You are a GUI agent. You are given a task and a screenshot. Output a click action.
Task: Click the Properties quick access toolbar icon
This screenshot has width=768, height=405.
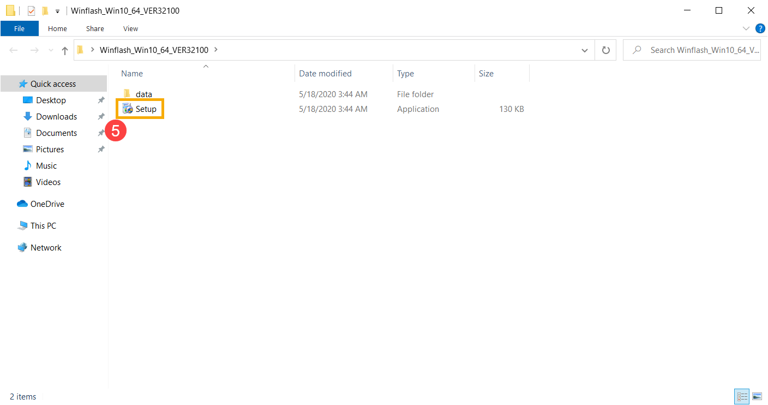(31, 10)
